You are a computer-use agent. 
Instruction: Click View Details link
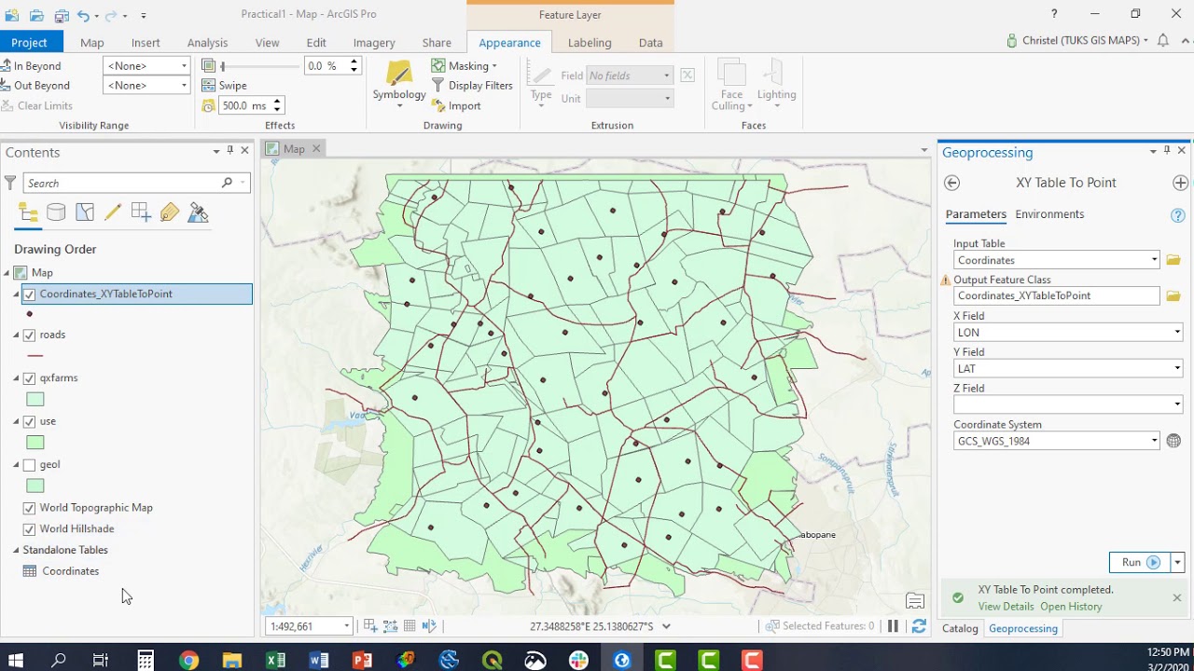pyautogui.click(x=1006, y=607)
